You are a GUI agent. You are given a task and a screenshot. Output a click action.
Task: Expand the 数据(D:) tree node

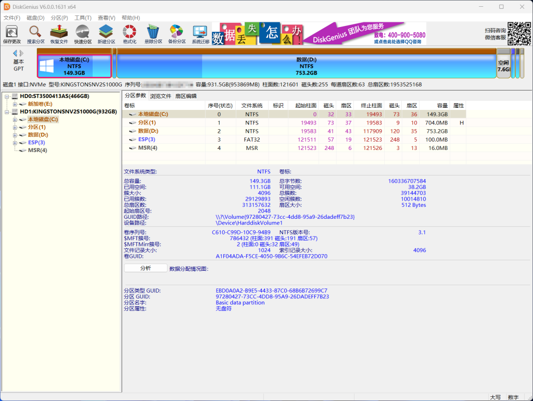pyautogui.click(x=15, y=134)
